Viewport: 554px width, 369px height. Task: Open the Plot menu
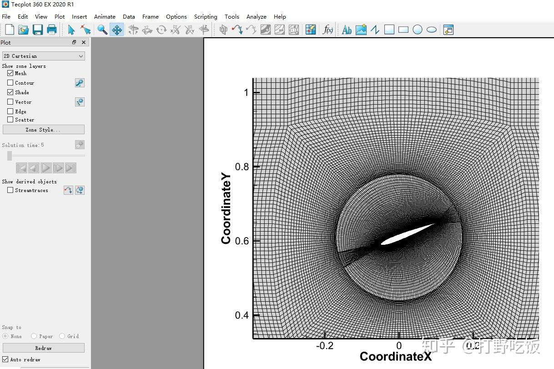tap(60, 16)
